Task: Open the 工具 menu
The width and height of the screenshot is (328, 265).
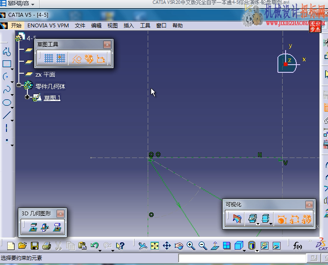Action: [x=145, y=26]
